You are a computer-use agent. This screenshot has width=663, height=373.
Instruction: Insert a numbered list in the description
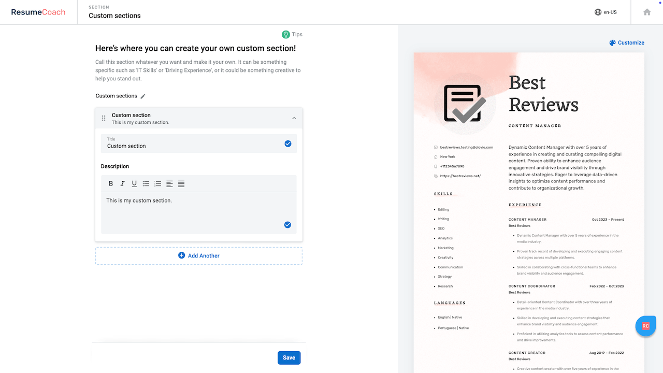(x=157, y=183)
